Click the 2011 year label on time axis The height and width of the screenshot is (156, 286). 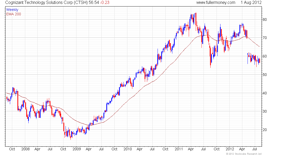click(179, 149)
